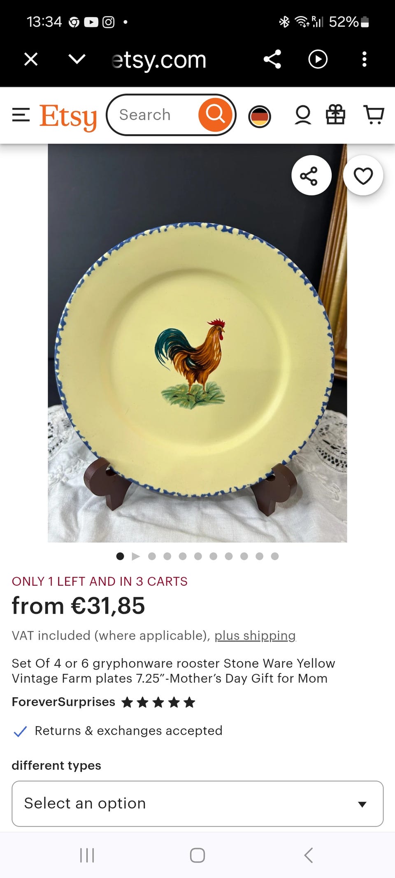Open the German flag region selector
395x878 pixels.
(x=260, y=116)
